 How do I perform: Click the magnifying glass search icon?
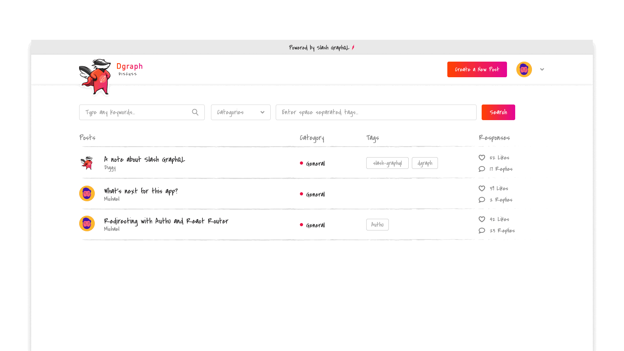pyautogui.click(x=195, y=112)
